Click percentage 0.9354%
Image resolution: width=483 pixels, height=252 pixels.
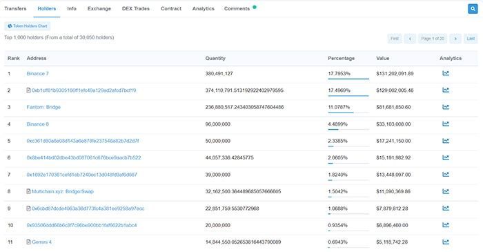click(x=337, y=225)
